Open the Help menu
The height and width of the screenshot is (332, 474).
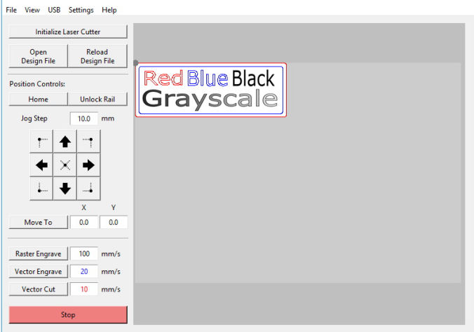109,10
